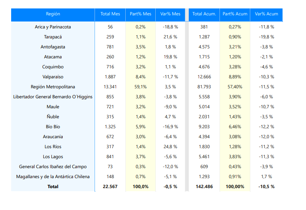
Task: Click the Part% Mes column header
Action: click(x=141, y=14)
